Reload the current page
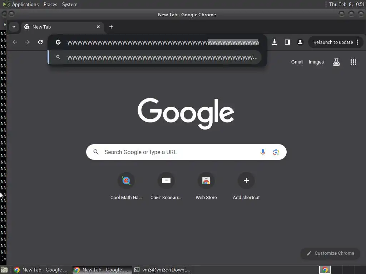Screen dimensions: 366x274 (x=40, y=42)
